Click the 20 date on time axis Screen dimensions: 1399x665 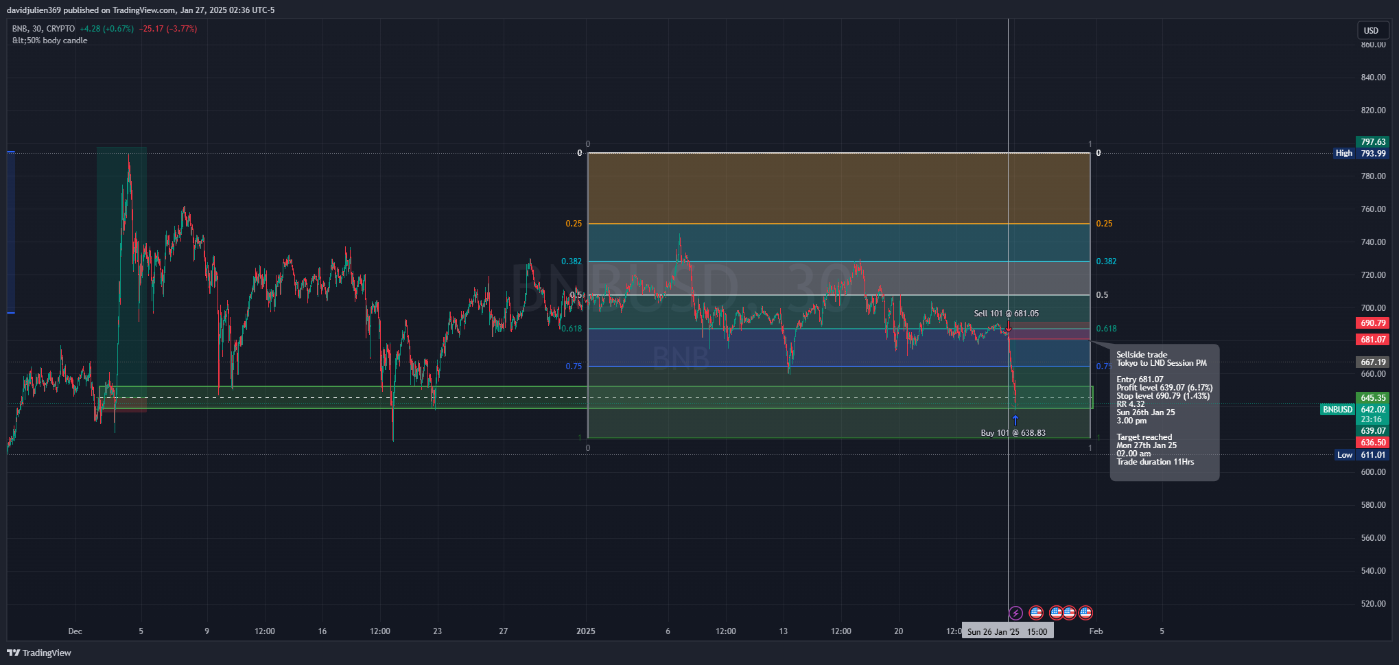point(899,631)
